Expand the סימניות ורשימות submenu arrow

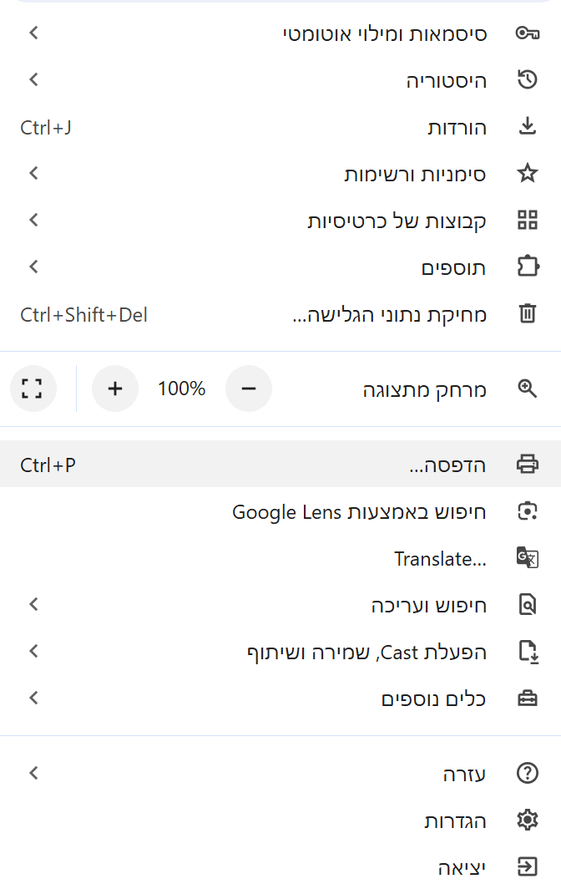33,174
